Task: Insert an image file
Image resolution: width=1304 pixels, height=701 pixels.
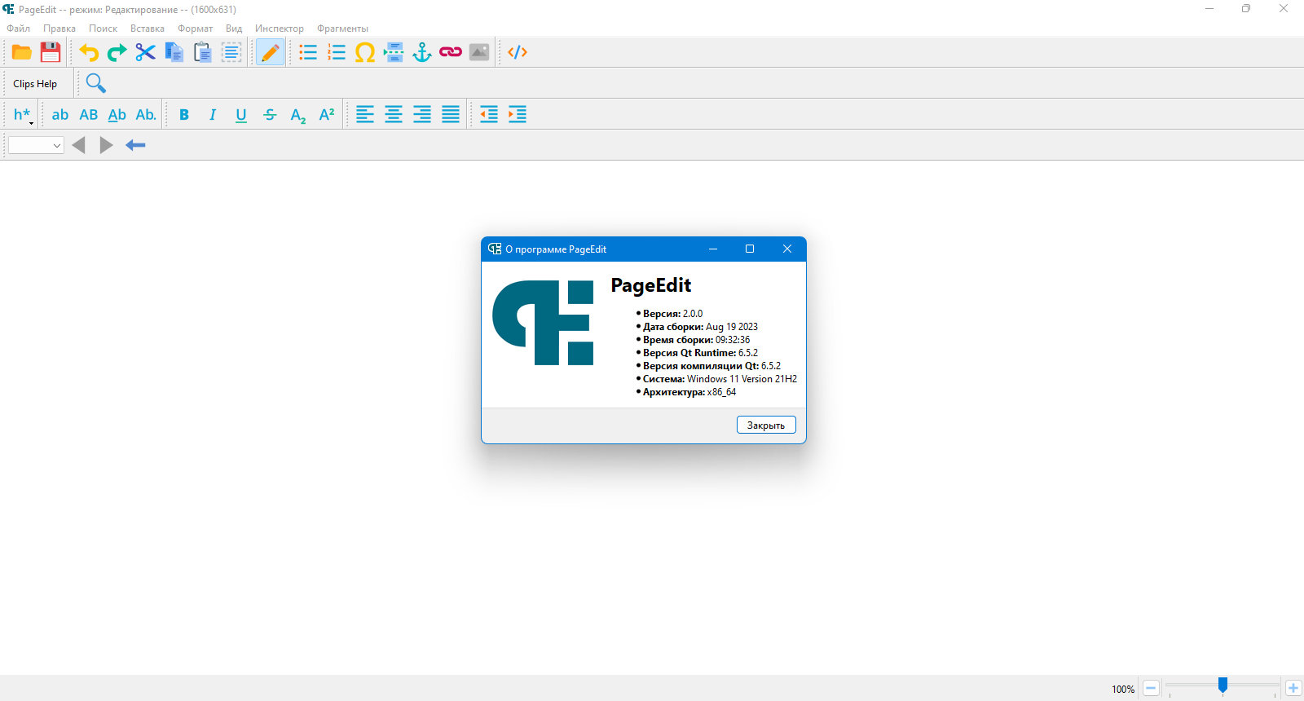Action: [x=479, y=52]
